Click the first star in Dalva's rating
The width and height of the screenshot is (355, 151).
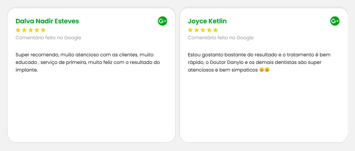pos(18,30)
